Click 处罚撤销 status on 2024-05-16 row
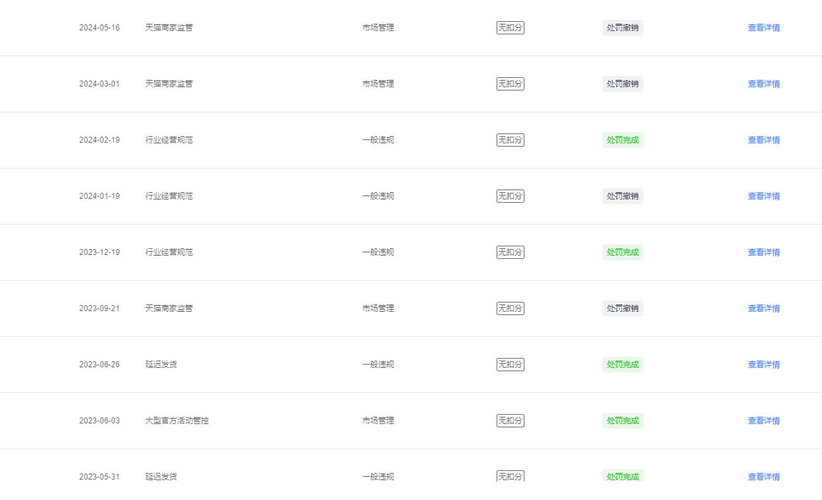Screen dimensions: 822x500 tap(623, 28)
